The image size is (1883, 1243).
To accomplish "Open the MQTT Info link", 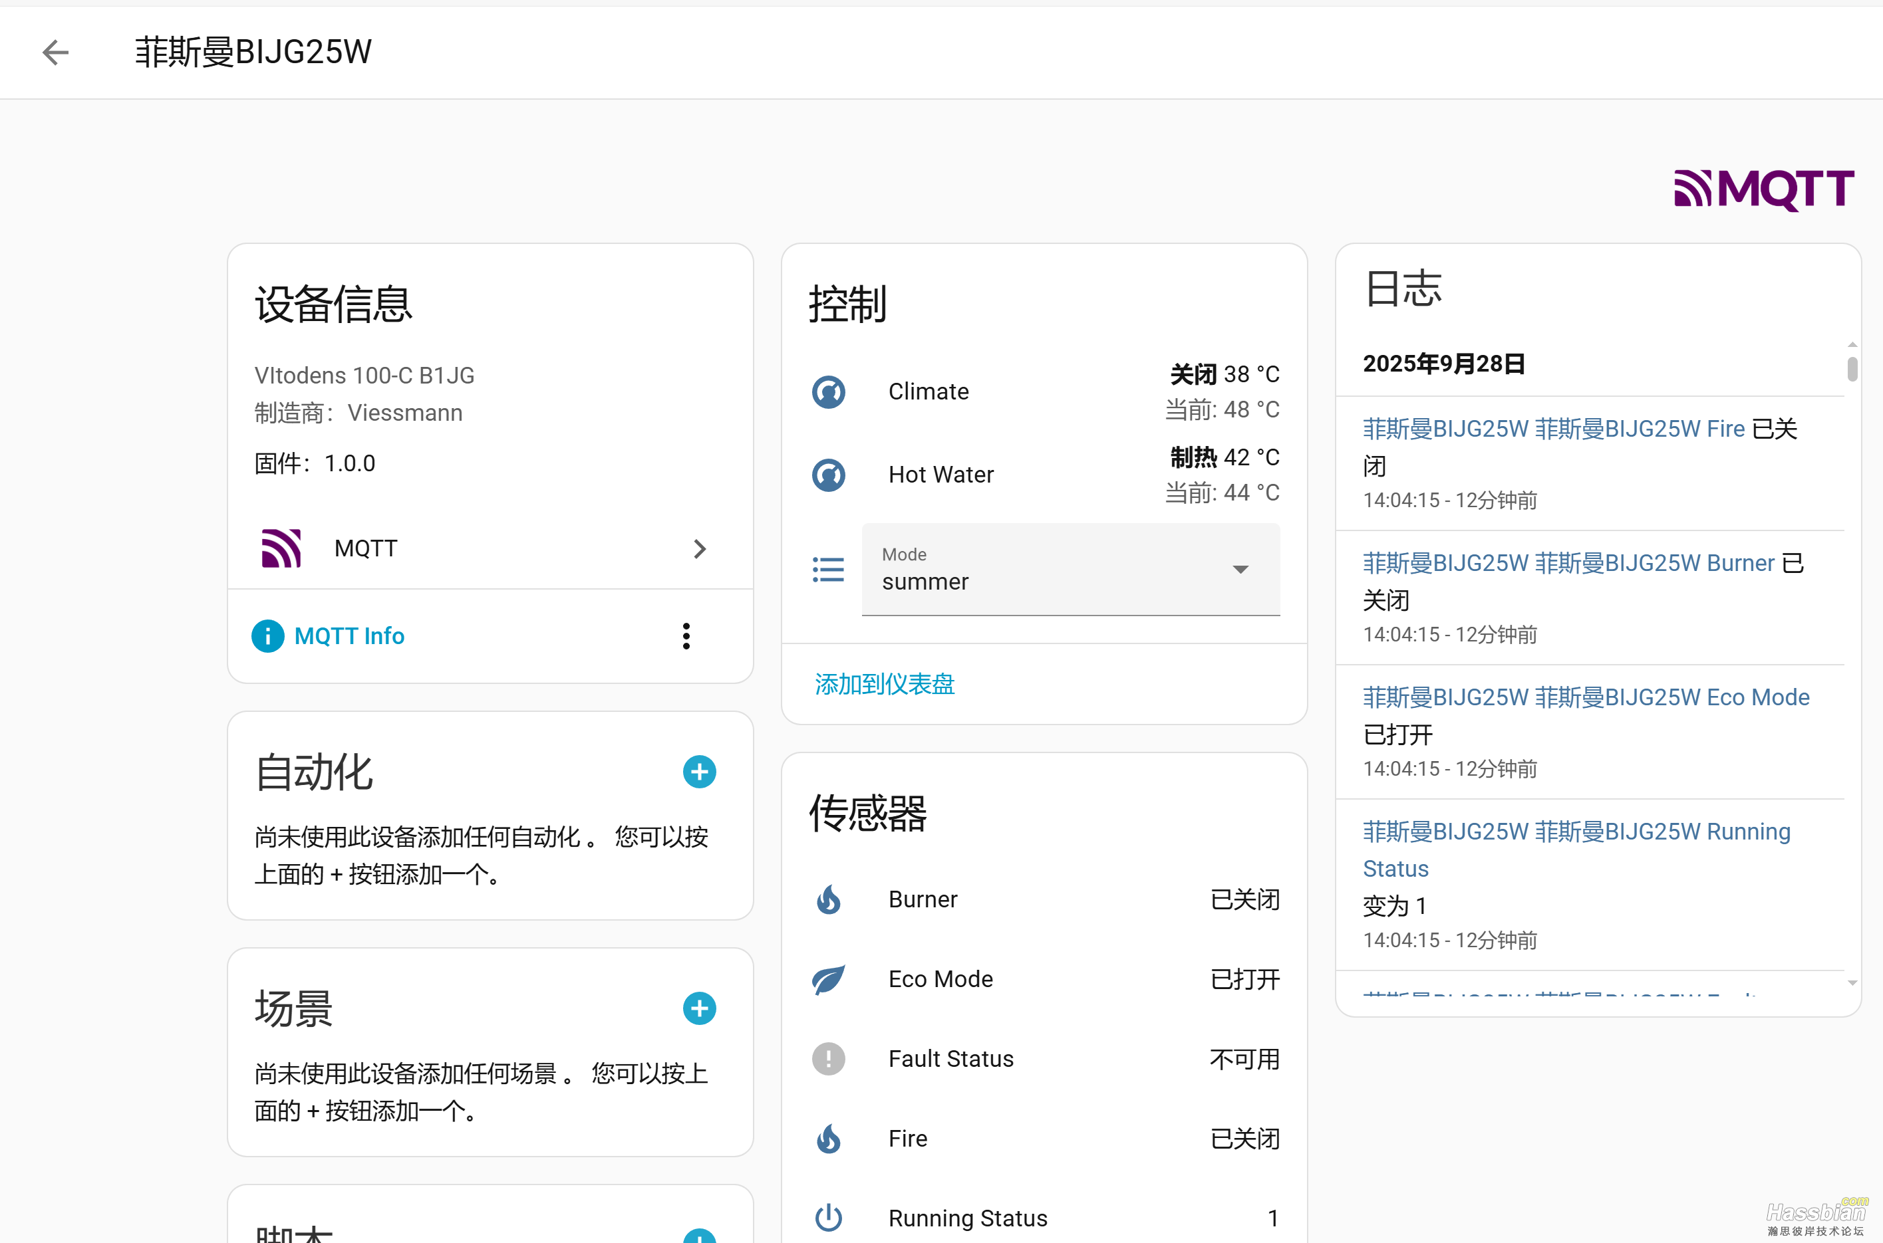I will click(349, 635).
